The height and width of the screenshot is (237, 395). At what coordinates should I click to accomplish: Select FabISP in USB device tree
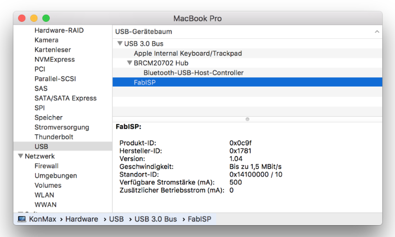247,82
